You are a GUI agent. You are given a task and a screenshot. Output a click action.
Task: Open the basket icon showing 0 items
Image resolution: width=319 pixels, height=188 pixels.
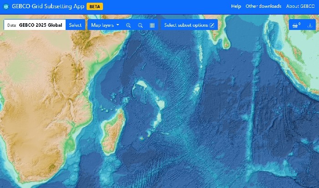coord(296,25)
